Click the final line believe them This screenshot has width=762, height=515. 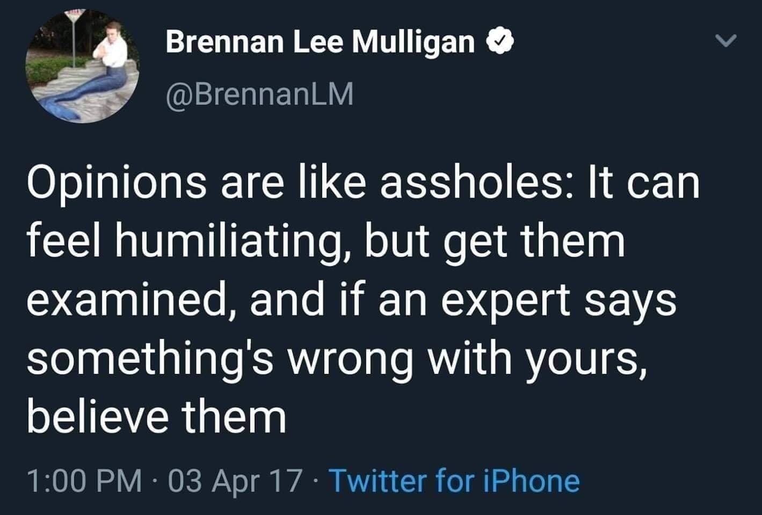(x=156, y=417)
